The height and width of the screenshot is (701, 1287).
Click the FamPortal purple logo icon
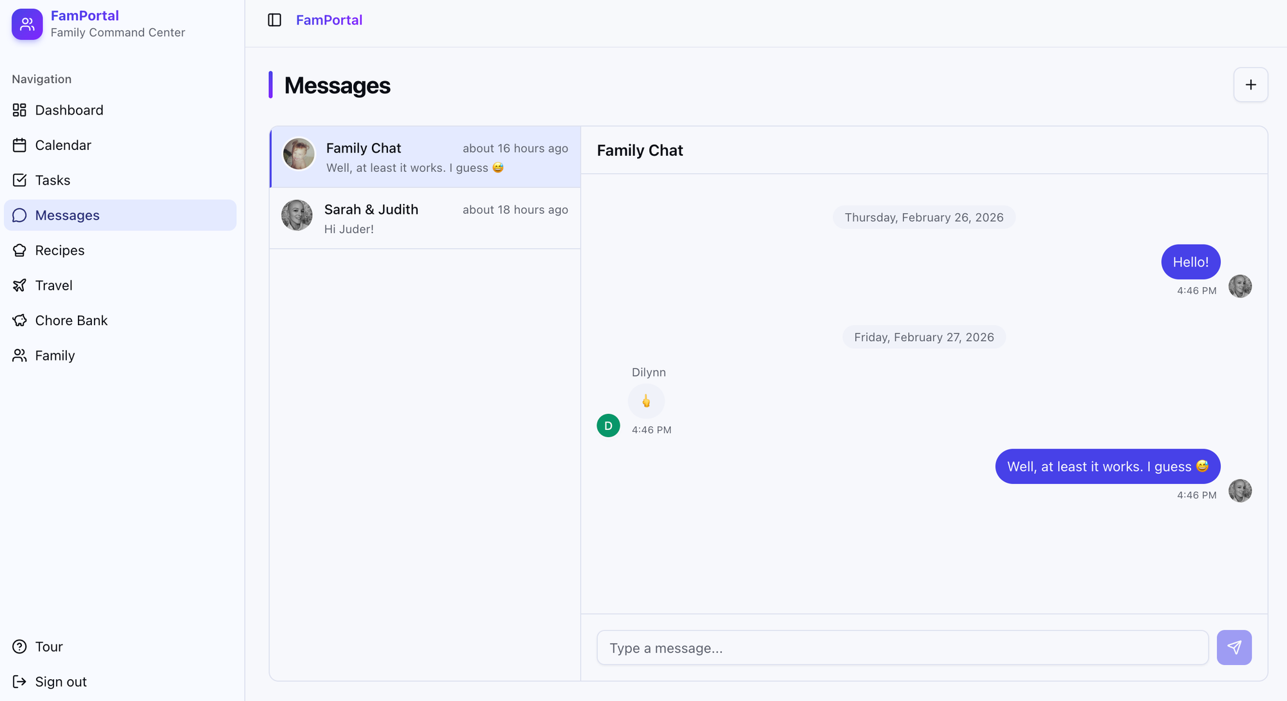click(x=27, y=24)
